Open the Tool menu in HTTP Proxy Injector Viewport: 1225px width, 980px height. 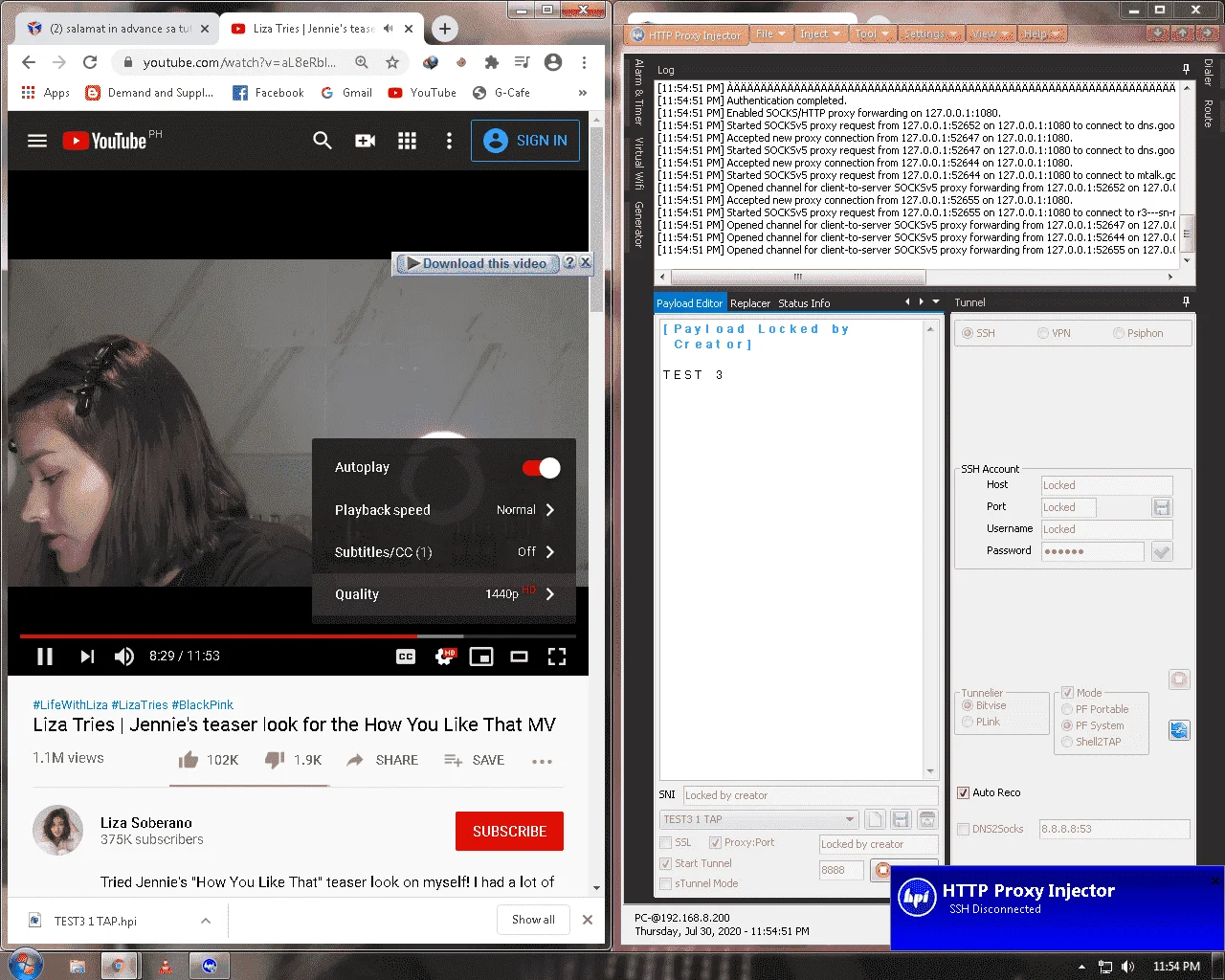(x=872, y=33)
